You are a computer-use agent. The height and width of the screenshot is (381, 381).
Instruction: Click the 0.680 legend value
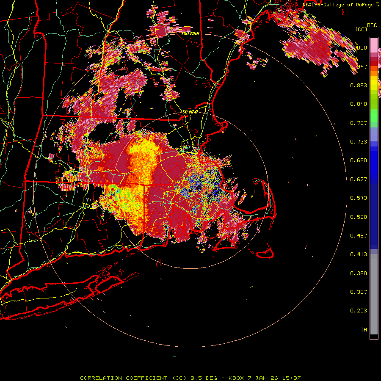[x=359, y=160]
